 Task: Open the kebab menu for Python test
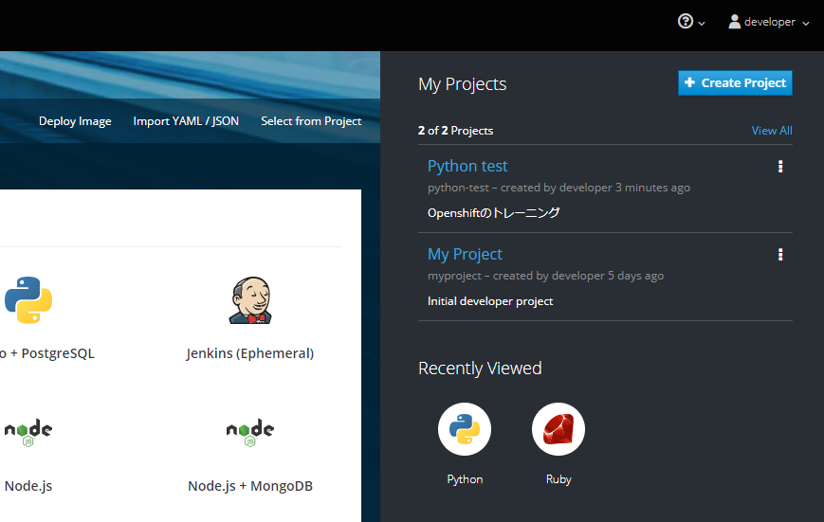780,167
